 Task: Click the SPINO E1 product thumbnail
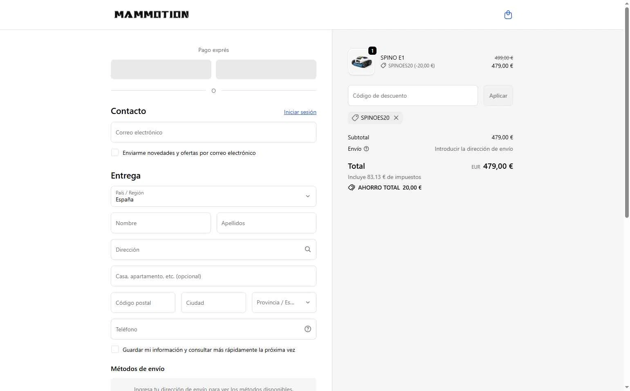(361, 62)
